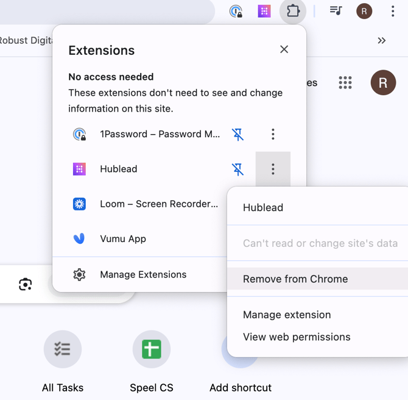The image size is (408, 400).
Task: Click the Robust Digit bookmark
Action: pos(26,41)
